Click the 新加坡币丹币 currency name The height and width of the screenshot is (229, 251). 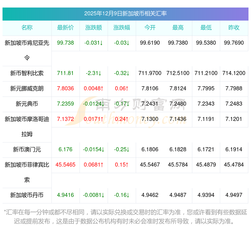point(27,195)
